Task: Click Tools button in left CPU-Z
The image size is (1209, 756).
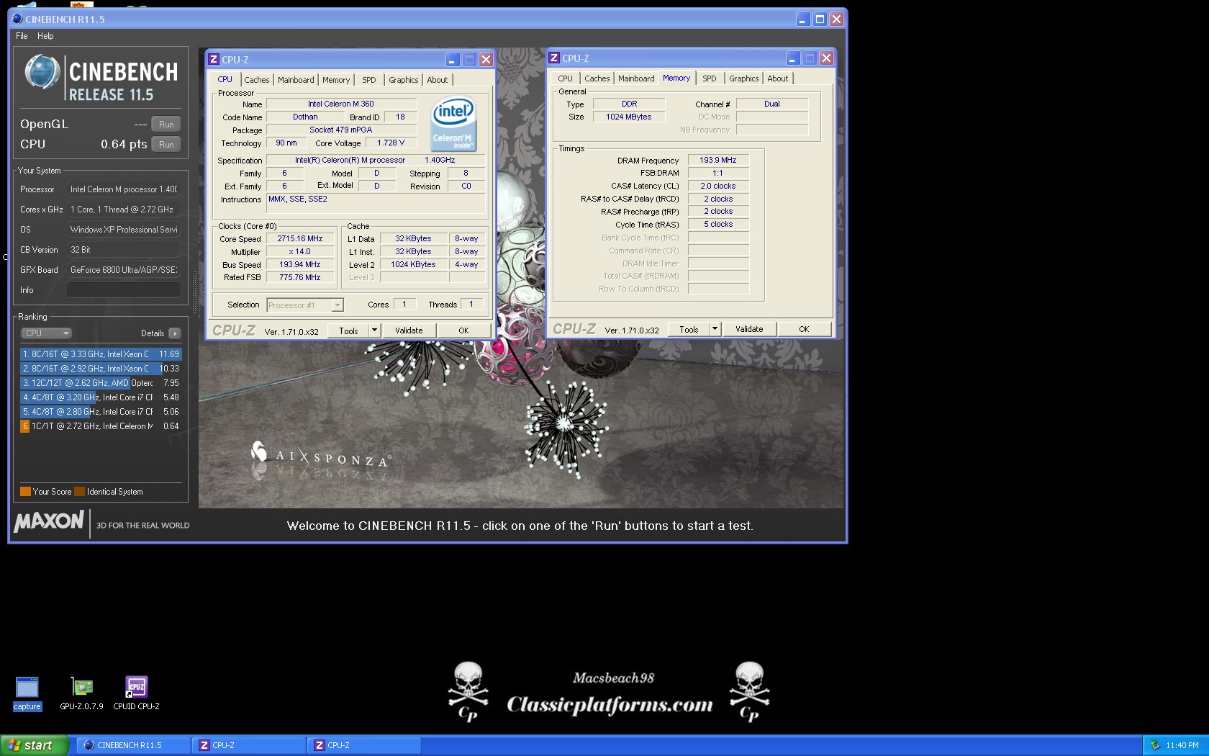Action: [x=348, y=330]
